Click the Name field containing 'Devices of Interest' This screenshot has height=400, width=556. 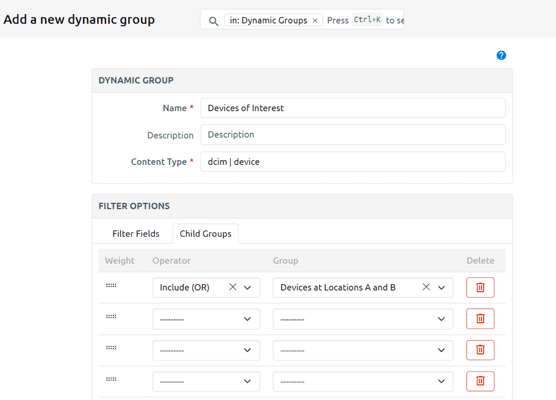[x=353, y=108]
